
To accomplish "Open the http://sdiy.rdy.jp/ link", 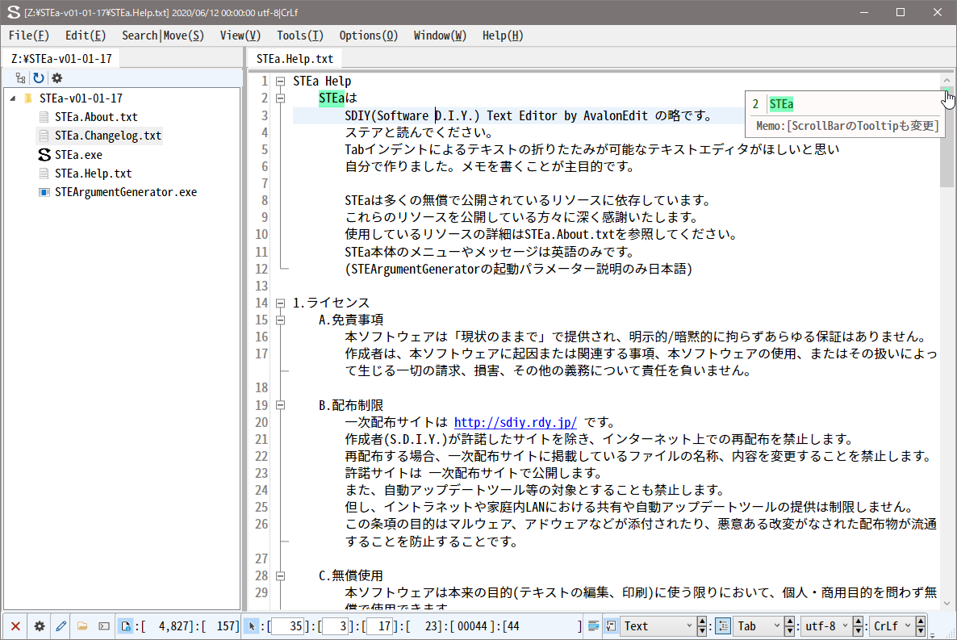I will [515, 423].
